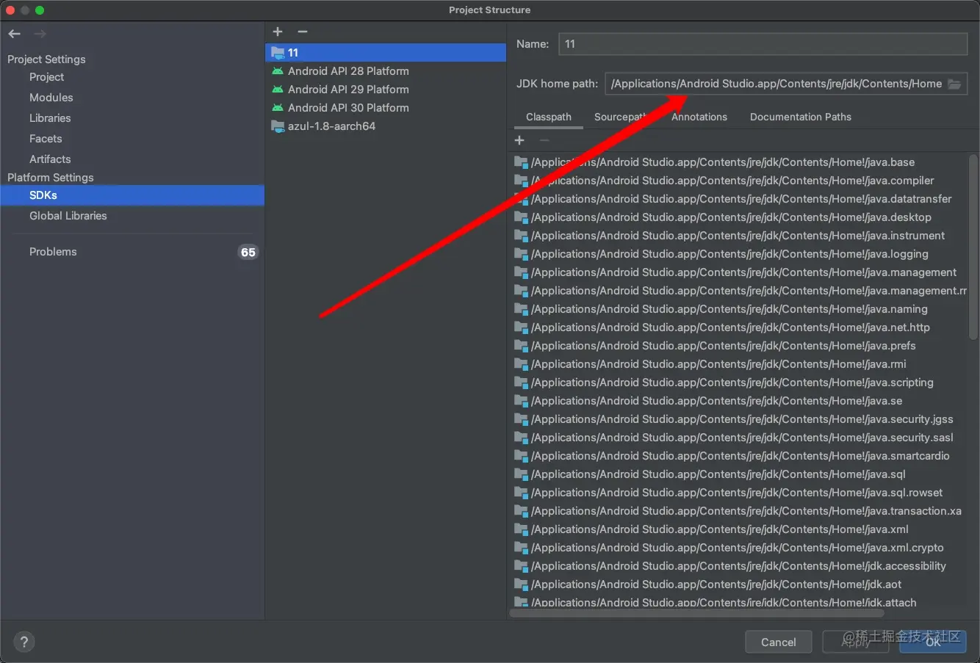Click folder icon of java.prefs entry
The width and height of the screenshot is (980, 663).
coord(521,346)
